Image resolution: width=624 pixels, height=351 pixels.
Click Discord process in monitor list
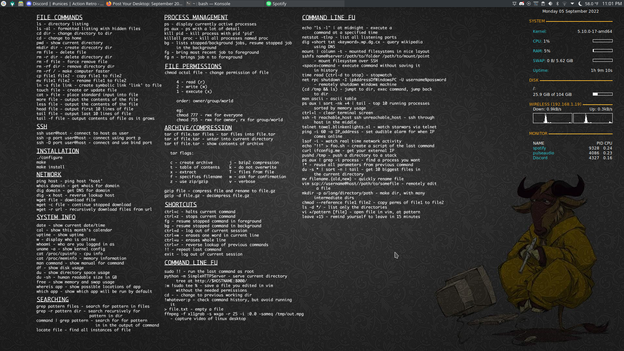(540, 158)
